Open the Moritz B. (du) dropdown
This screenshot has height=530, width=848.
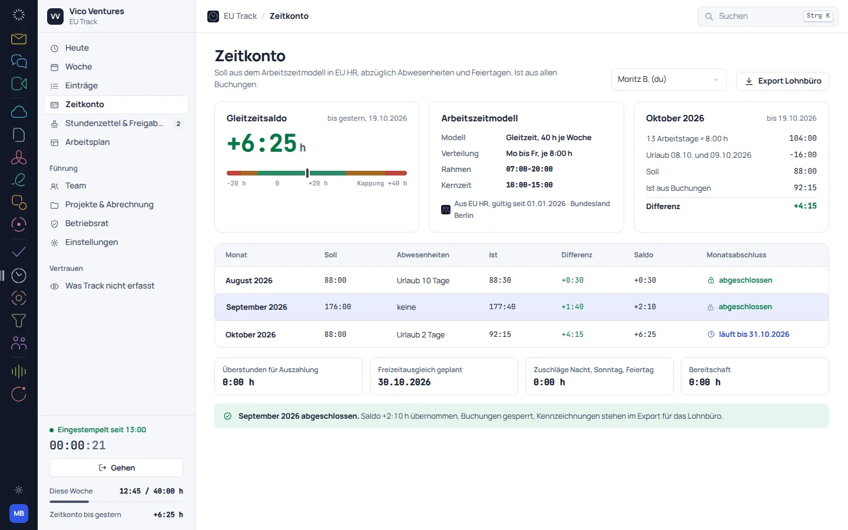pyautogui.click(x=668, y=79)
